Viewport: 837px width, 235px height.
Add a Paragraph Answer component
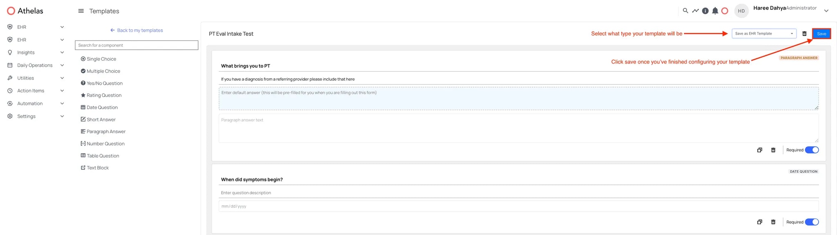(103, 132)
